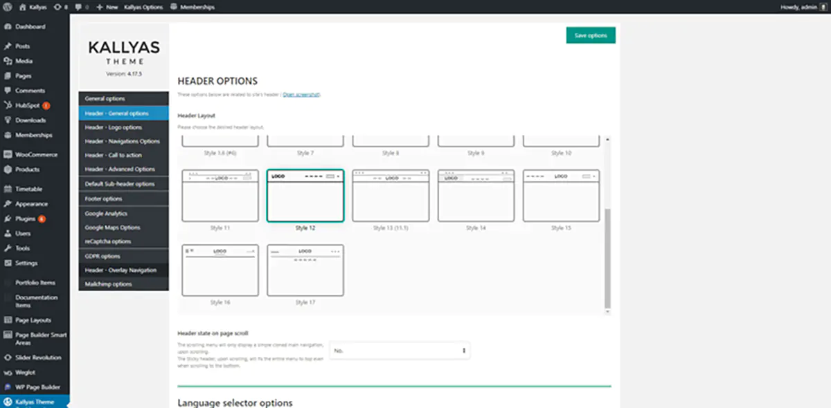Select the Style 16 layout thumbnail
Screen dimensions: 831x408
pos(220,270)
